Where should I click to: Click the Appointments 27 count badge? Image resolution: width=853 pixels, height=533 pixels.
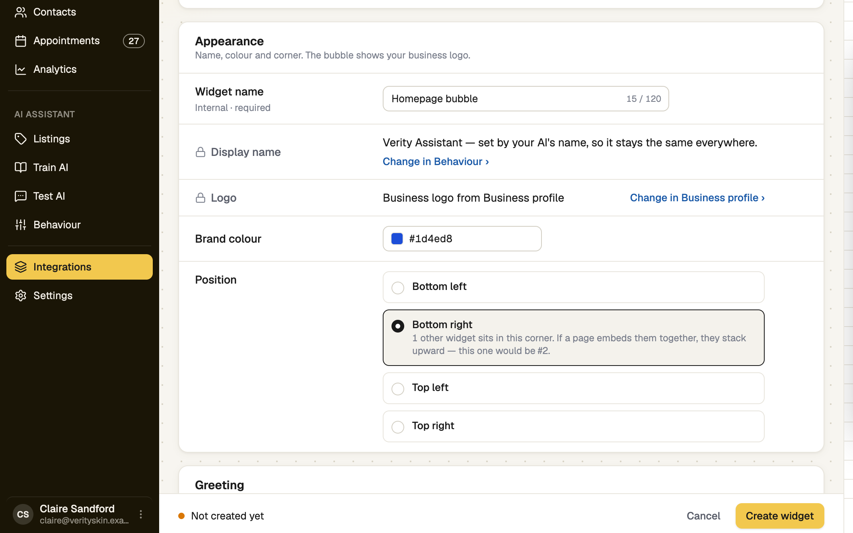coord(134,41)
